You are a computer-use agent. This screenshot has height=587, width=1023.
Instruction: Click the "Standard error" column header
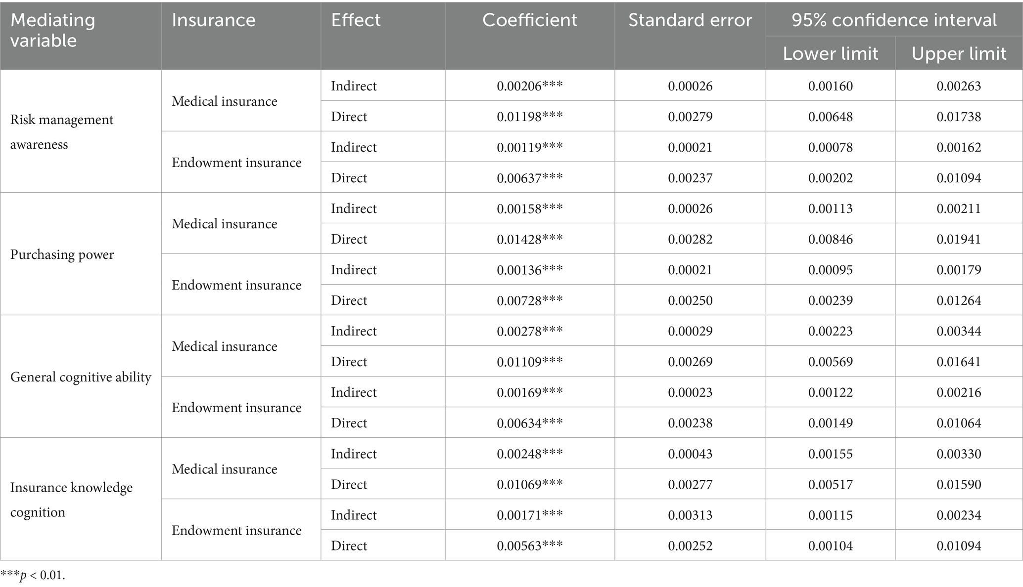point(690,20)
